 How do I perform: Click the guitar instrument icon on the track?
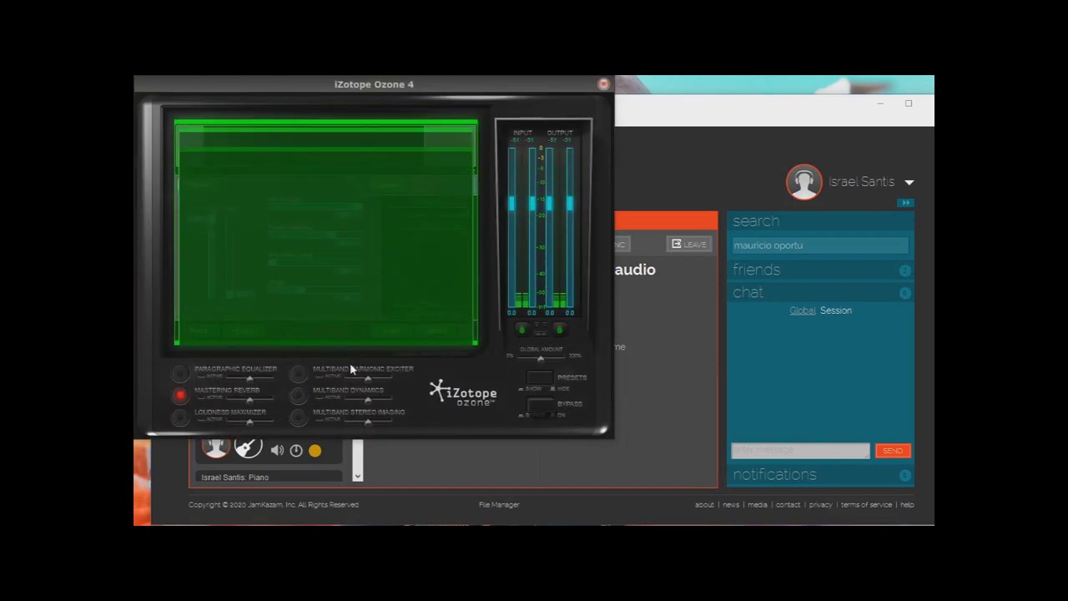248,447
